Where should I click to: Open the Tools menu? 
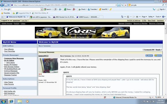point(158,17)
